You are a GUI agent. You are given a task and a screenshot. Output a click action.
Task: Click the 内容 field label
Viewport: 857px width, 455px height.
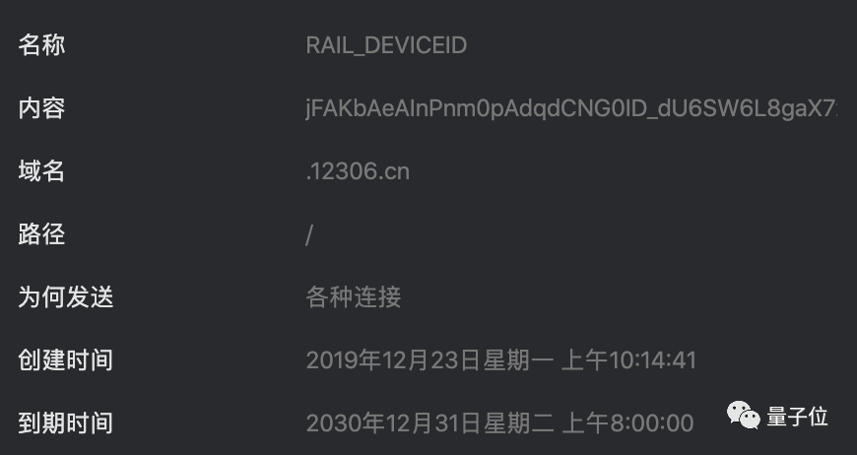41,108
